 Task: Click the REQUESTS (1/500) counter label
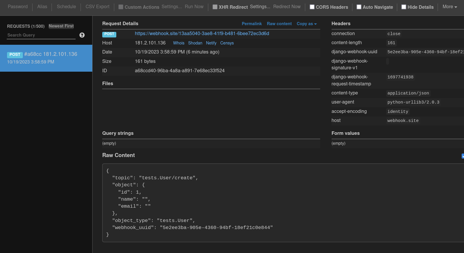(x=26, y=26)
